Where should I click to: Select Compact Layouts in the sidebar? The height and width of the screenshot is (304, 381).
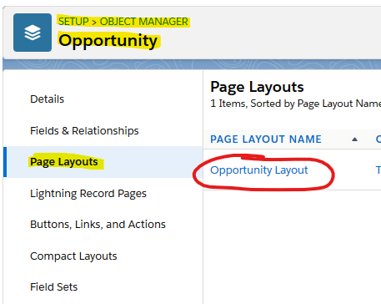tap(73, 256)
